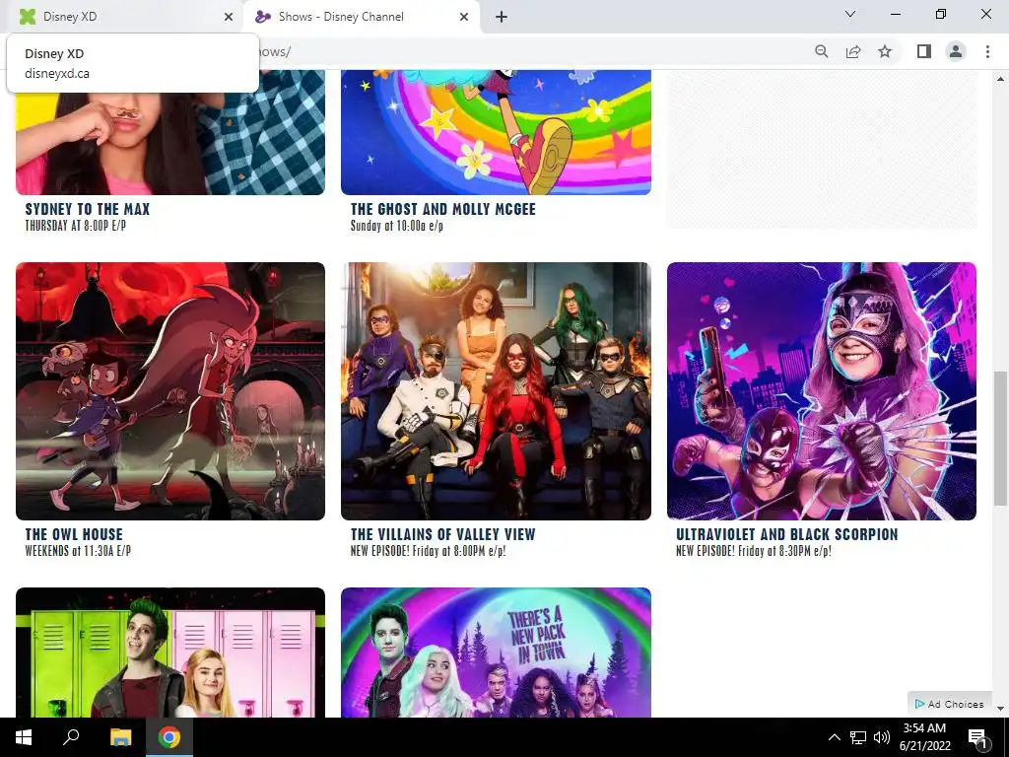Click The Owl House title link
The height and width of the screenshot is (757, 1009).
point(74,534)
